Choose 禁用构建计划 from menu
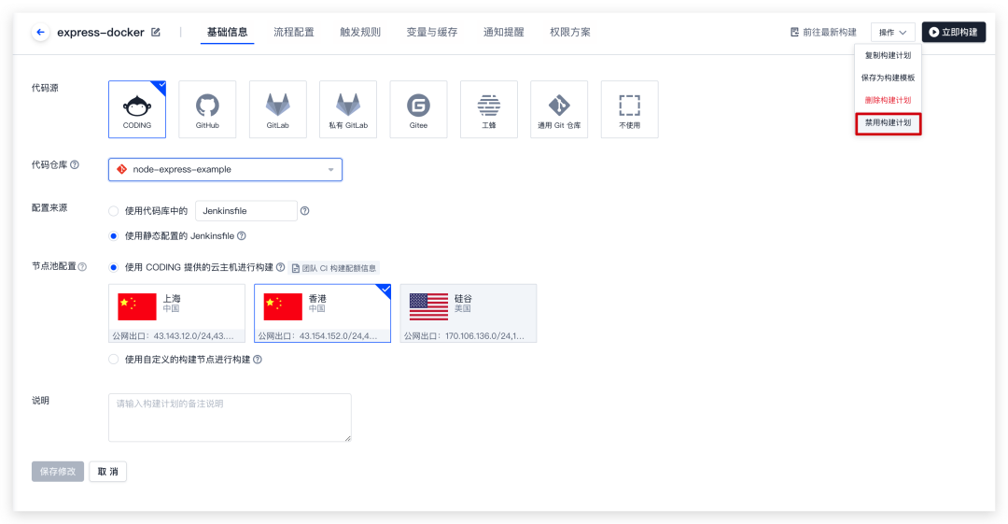This screenshot has width=1008, height=524. point(888,123)
